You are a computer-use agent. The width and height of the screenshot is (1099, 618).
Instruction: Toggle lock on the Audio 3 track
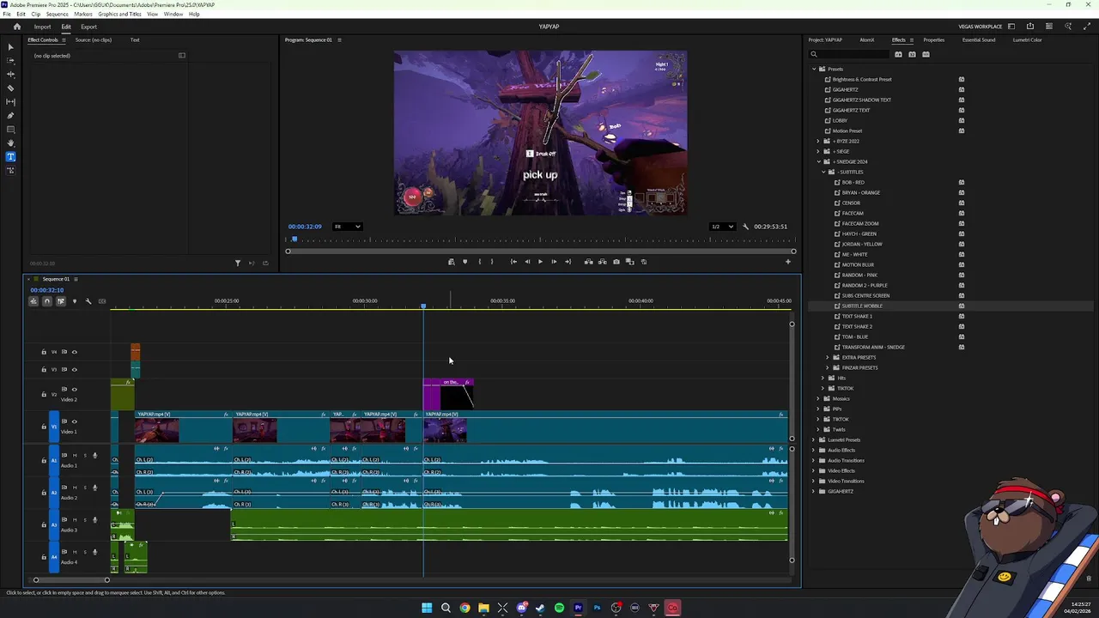[44, 524]
